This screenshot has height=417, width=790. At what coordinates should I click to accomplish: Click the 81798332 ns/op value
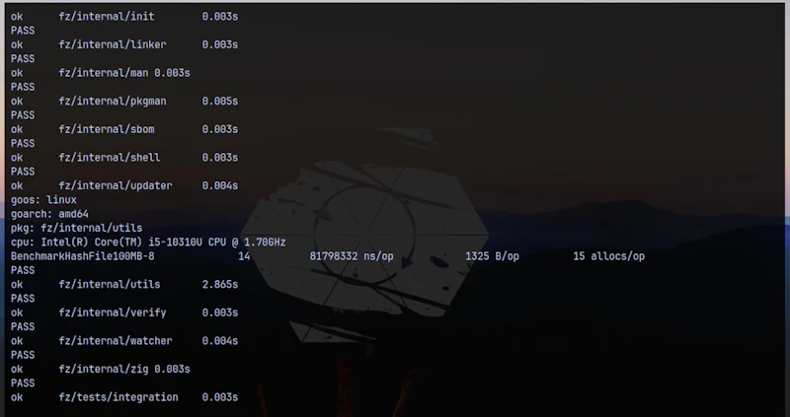(x=352, y=256)
